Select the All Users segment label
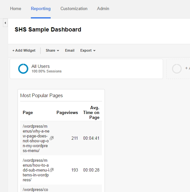 [41, 66]
